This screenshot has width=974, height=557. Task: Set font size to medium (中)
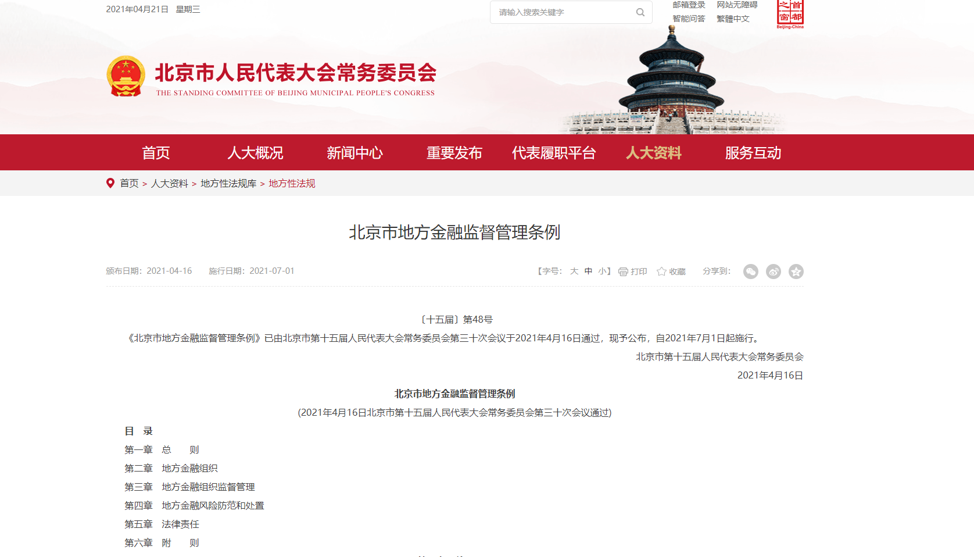point(588,272)
